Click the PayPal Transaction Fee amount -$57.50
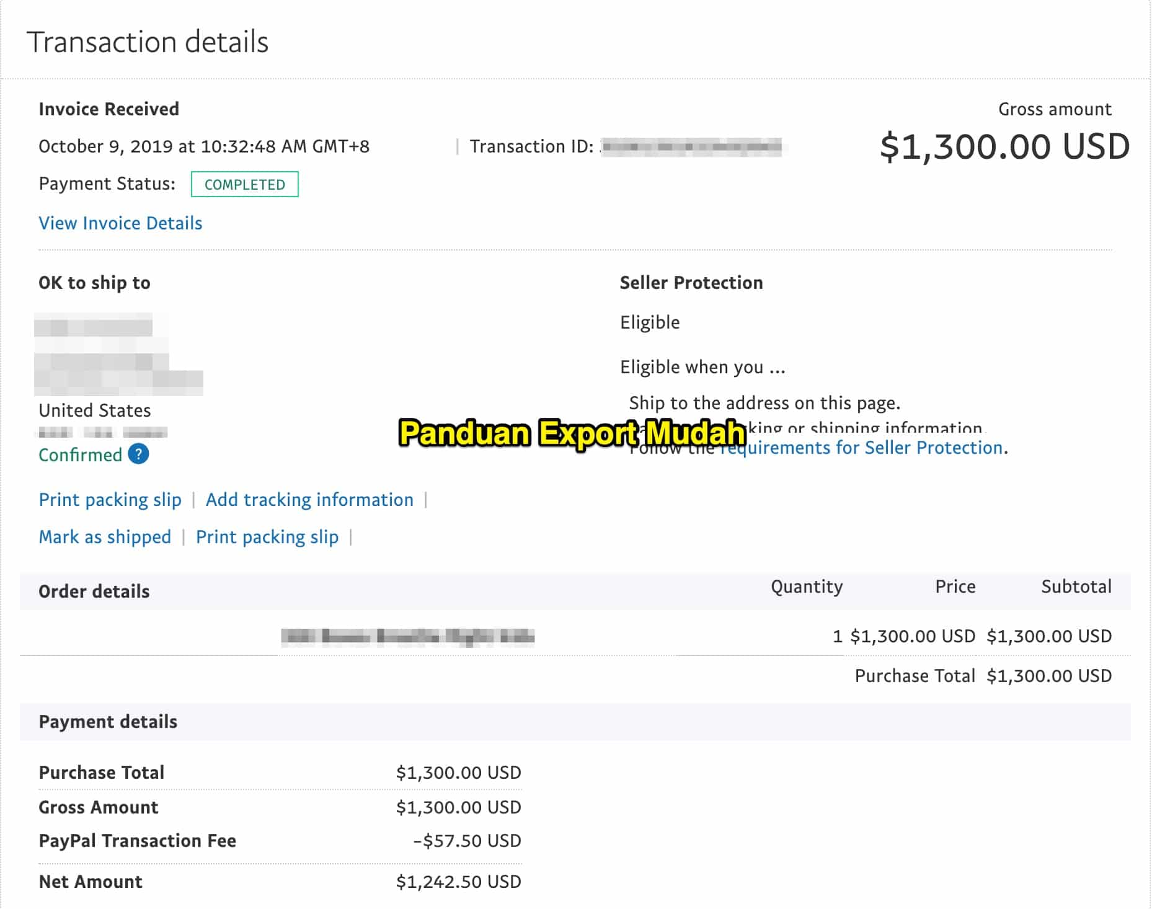The image size is (1152, 909). tap(467, 841)
